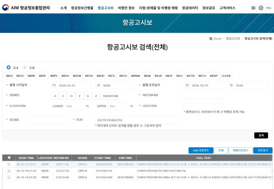Viewport: 274px width, 189px height.
Task: Focus the LOWER elevation field
Action: [74, 106]
